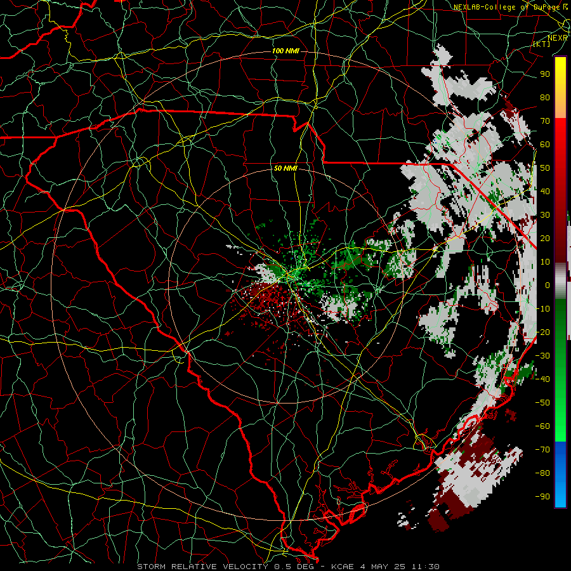Click the 20 value on velocity scale
The width and height of the screenshot is (571, 571).
[x=545, y=238]
